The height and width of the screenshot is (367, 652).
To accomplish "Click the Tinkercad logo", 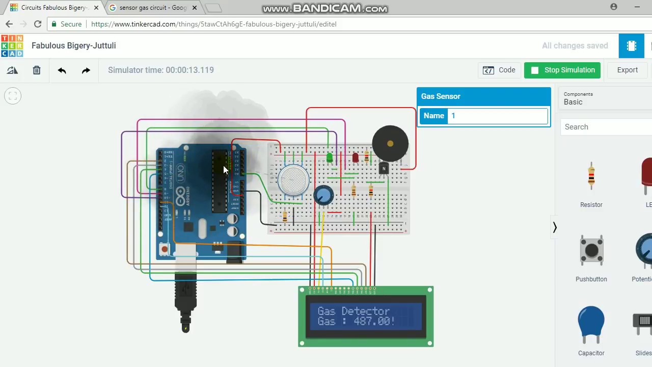I will coord(12,46).
